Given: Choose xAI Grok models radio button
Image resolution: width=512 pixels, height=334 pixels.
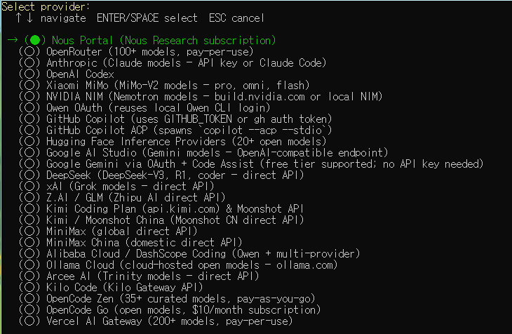Looking at the screenshot, I should pos(29,186).
